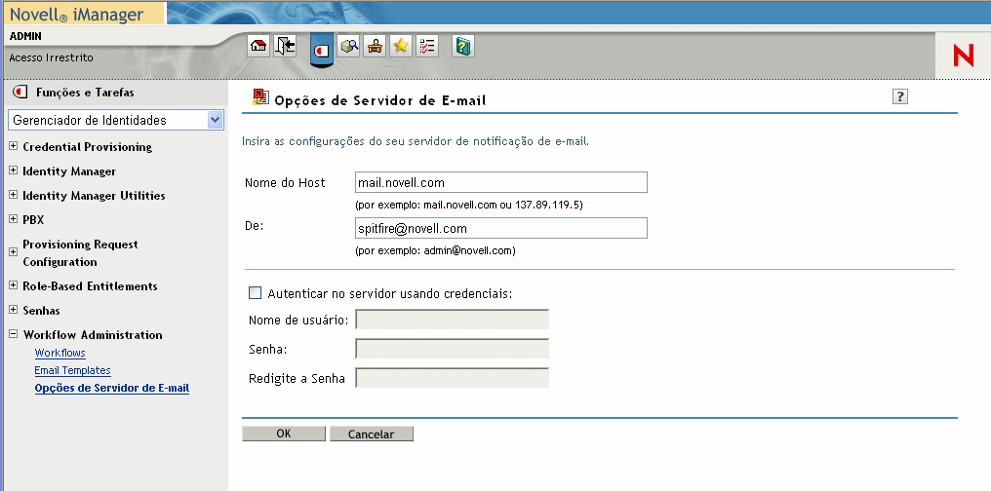Click the Redigite a Senha field
991x491 pixels.
tap(452, 377)
